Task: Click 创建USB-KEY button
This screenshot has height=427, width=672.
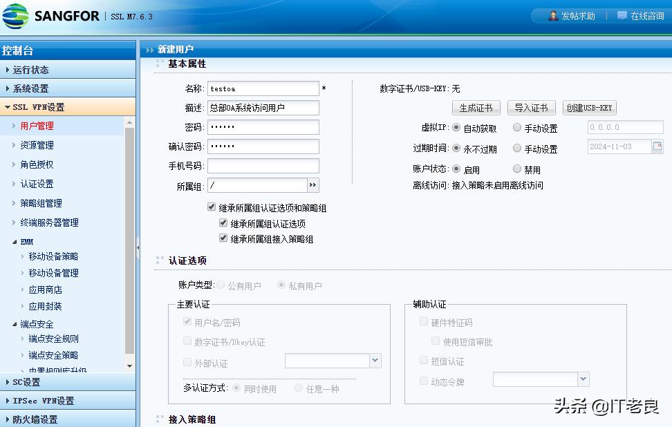Action: [589, 108]
